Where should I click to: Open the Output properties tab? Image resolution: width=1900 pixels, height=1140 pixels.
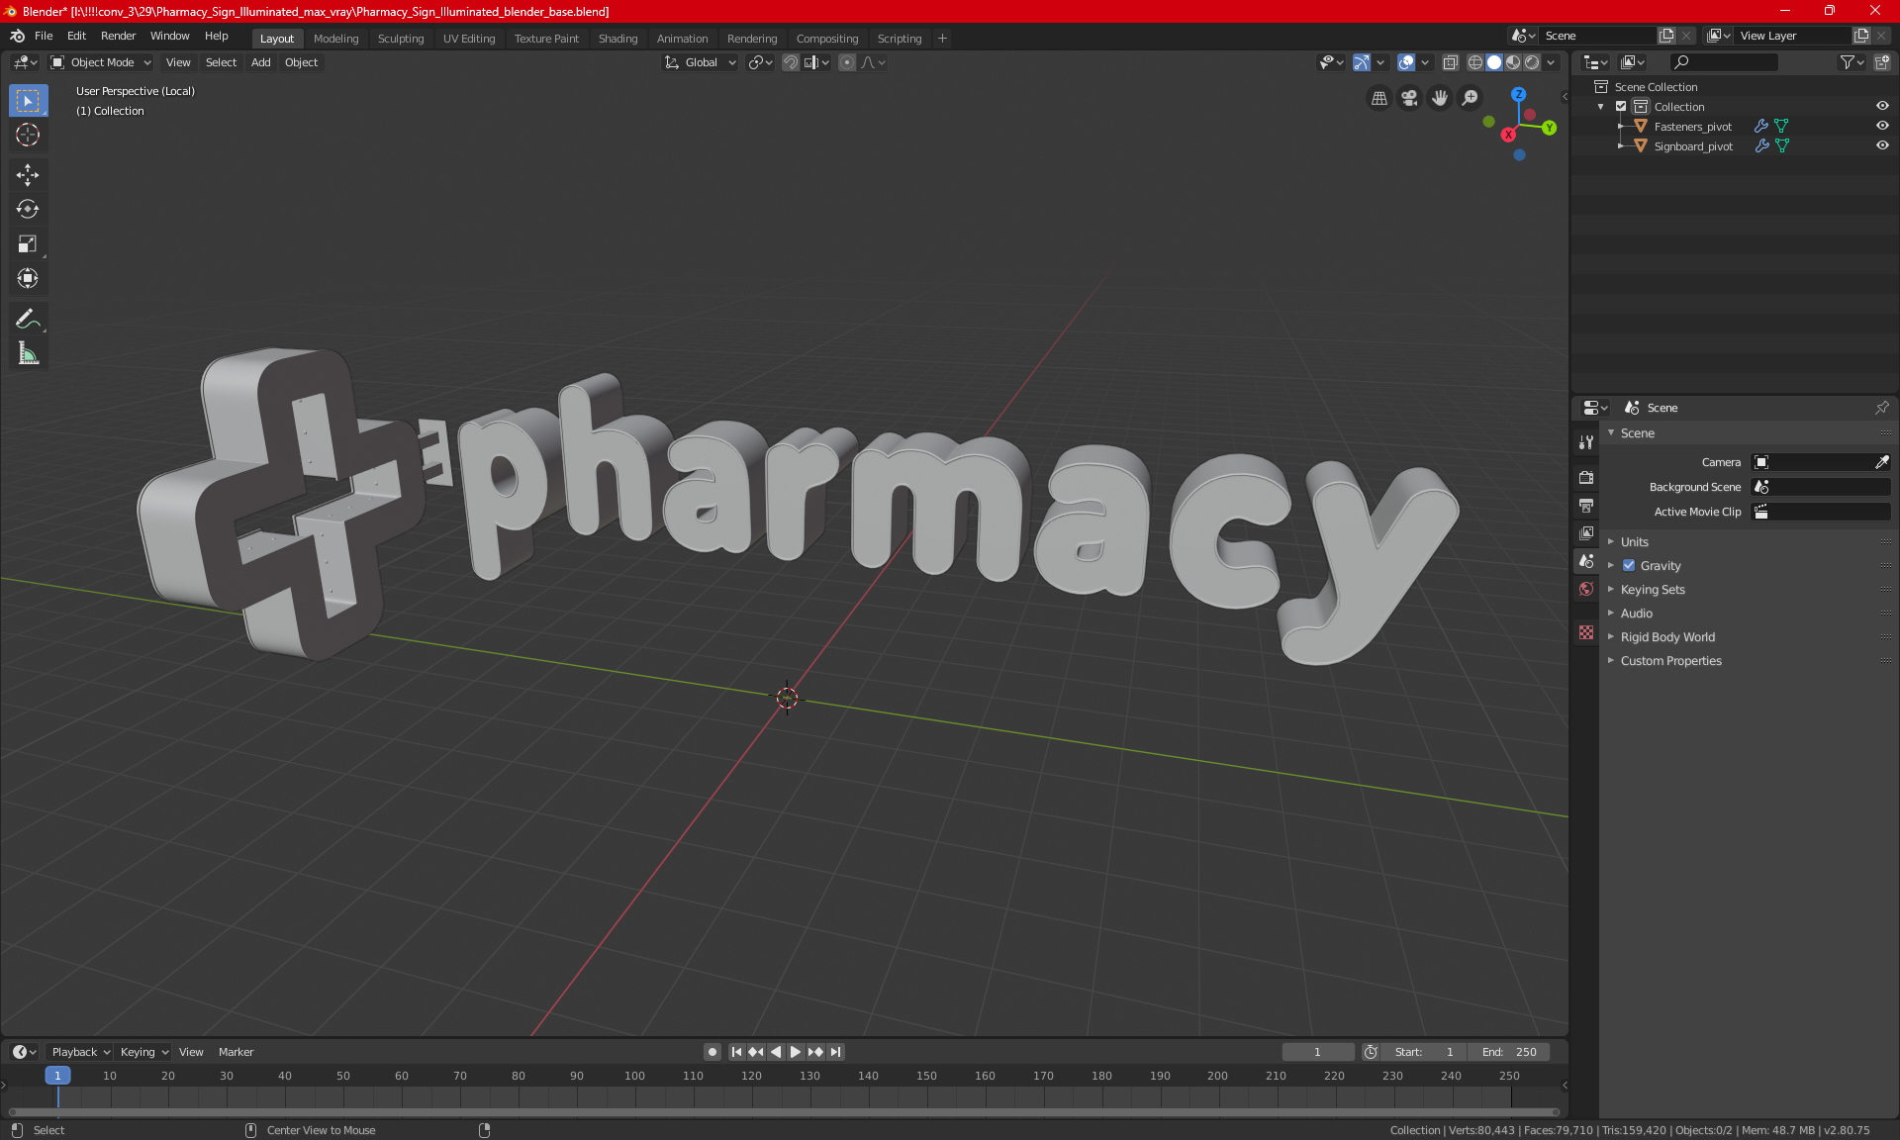pos(1586,506)
